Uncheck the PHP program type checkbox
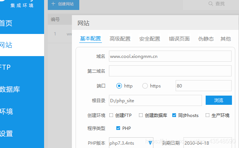The image size is (239, 148). pos(118,128)
